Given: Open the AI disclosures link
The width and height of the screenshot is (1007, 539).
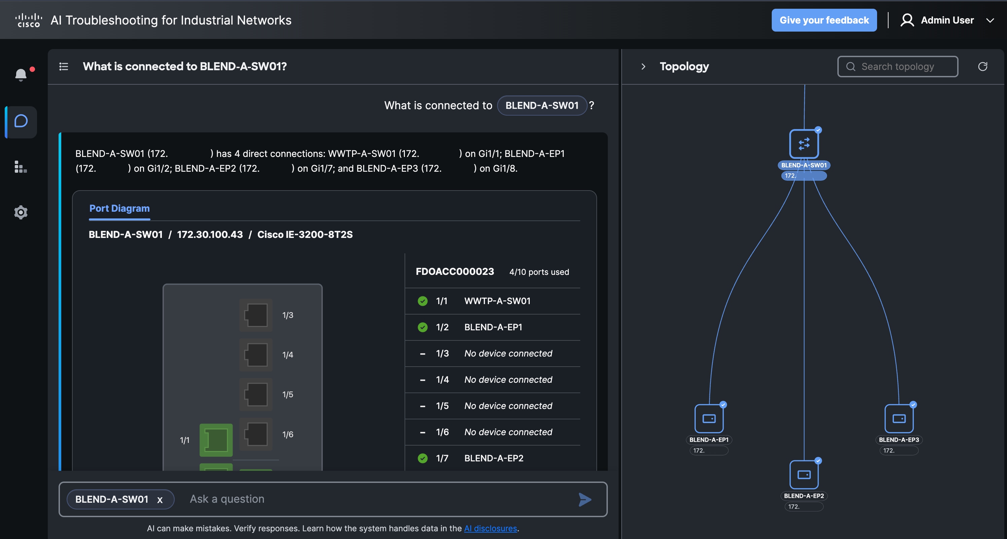Looking at the screenshot, I should [490, 528].
